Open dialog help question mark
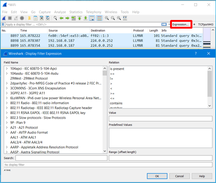The width and height of the screenshot is (216, 183). click(196, 54)
